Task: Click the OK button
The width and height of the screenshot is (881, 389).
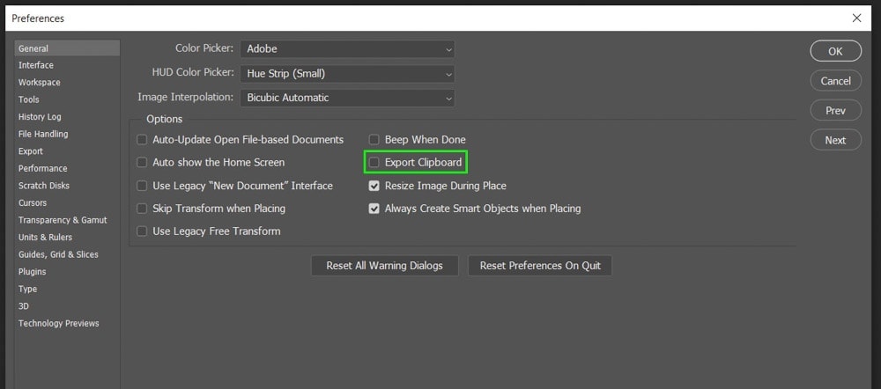Action: (835, 51)
